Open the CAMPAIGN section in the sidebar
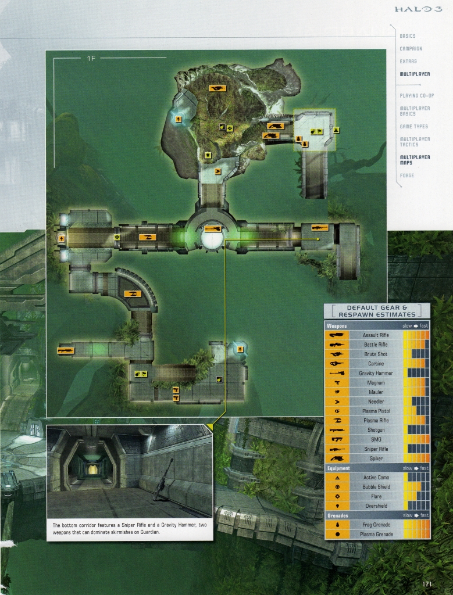This screenshot has width=453, height=595. (411, 49)
